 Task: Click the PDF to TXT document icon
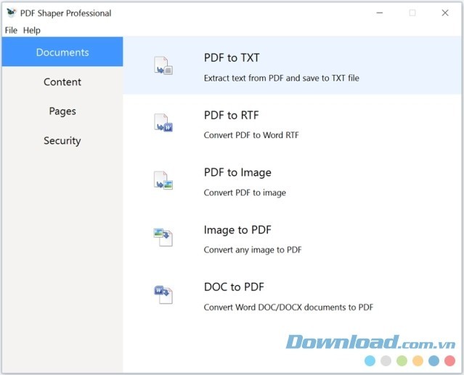163,65
